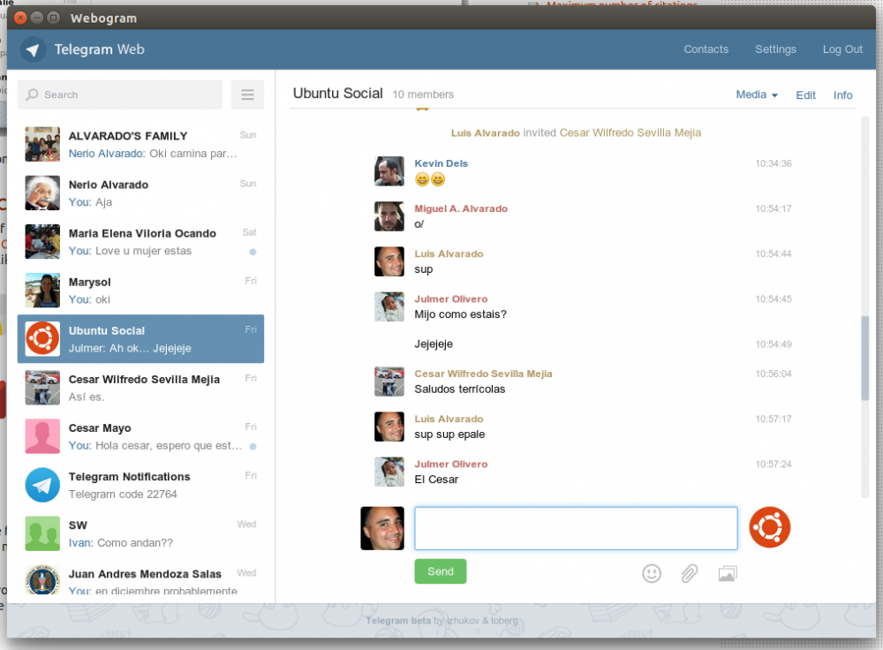
Task: Open SW group chat
Action: pyautogui.click(x=140, y=533)
